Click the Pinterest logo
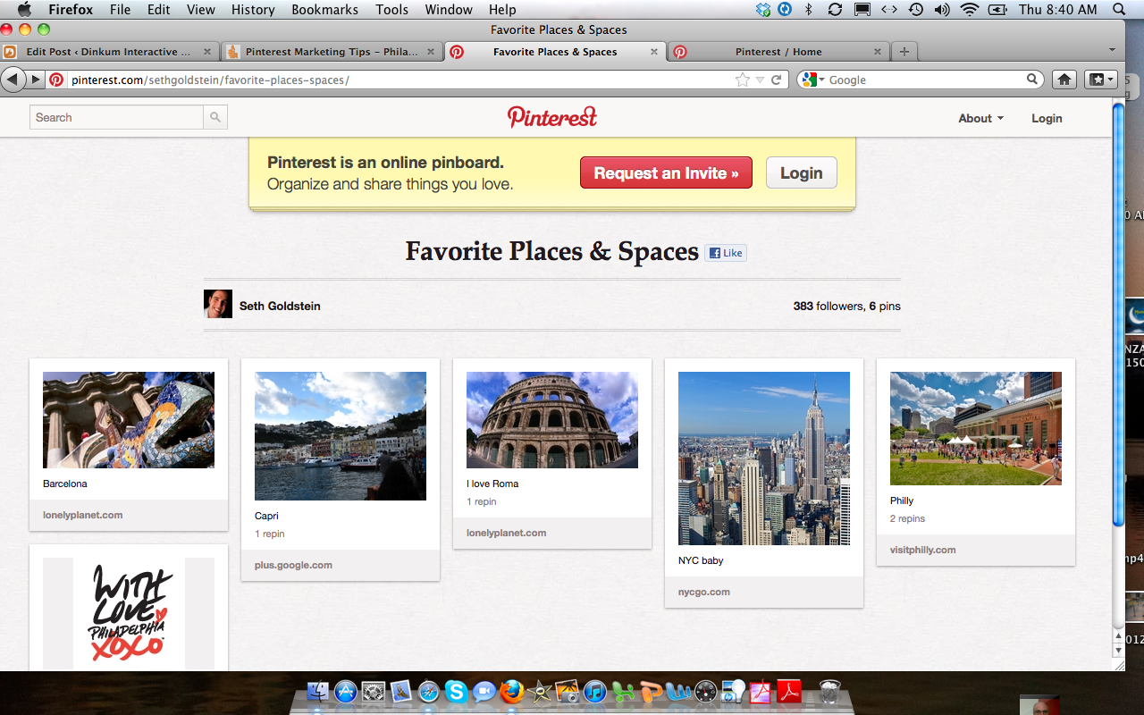 [x=552, y=117]
